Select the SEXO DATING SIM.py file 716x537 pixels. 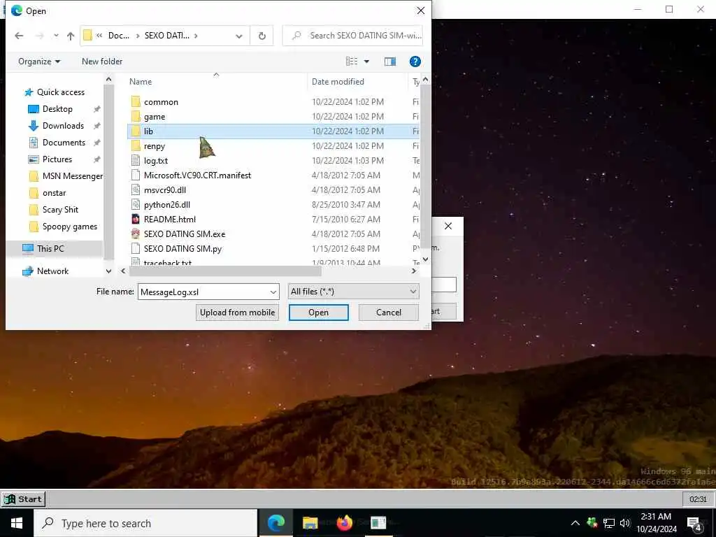[182, 248]
